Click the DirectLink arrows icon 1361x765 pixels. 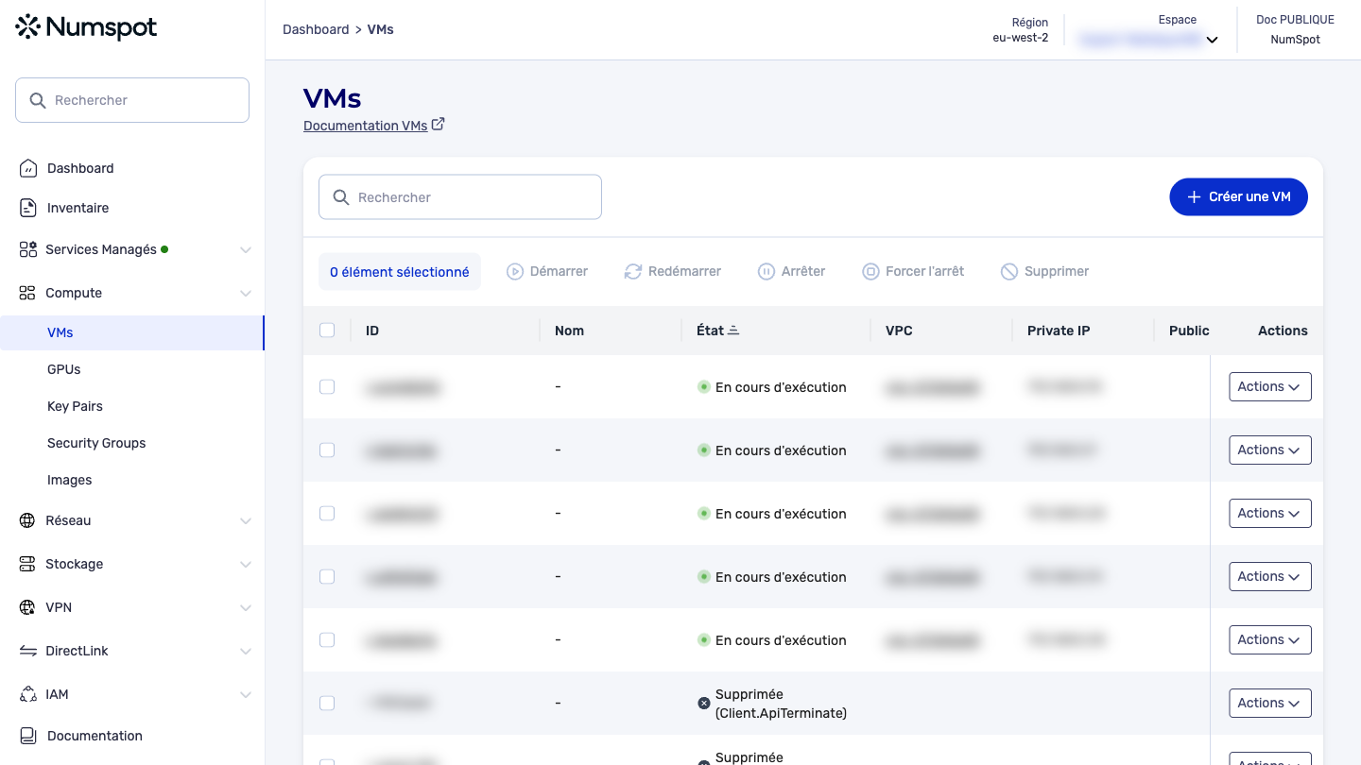click(28, 651)
